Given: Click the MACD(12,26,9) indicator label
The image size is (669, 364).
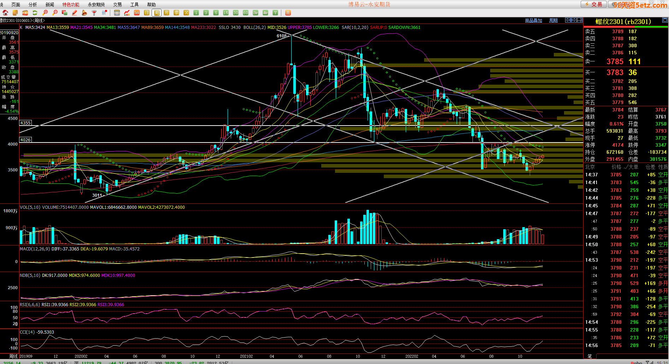Looking at the screenshot, I should pos(35,249).
